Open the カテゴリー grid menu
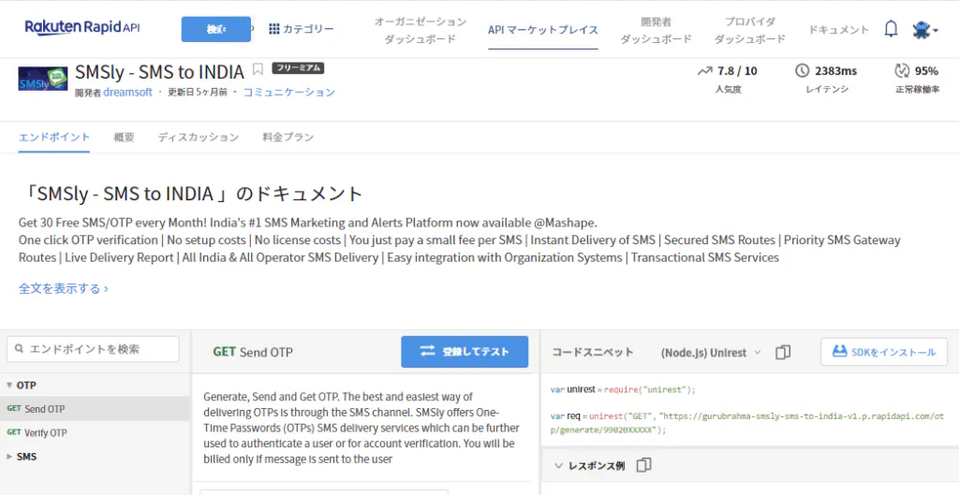The height and width of the screenshot is (495, 959). click(301, 29)
